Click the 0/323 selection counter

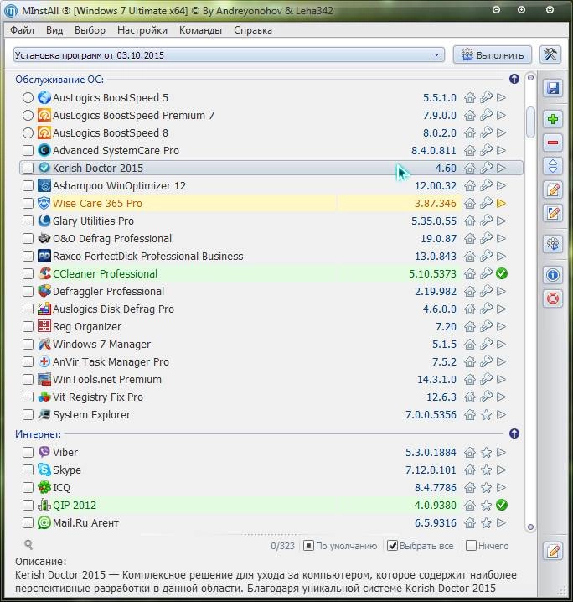point(282,546)
